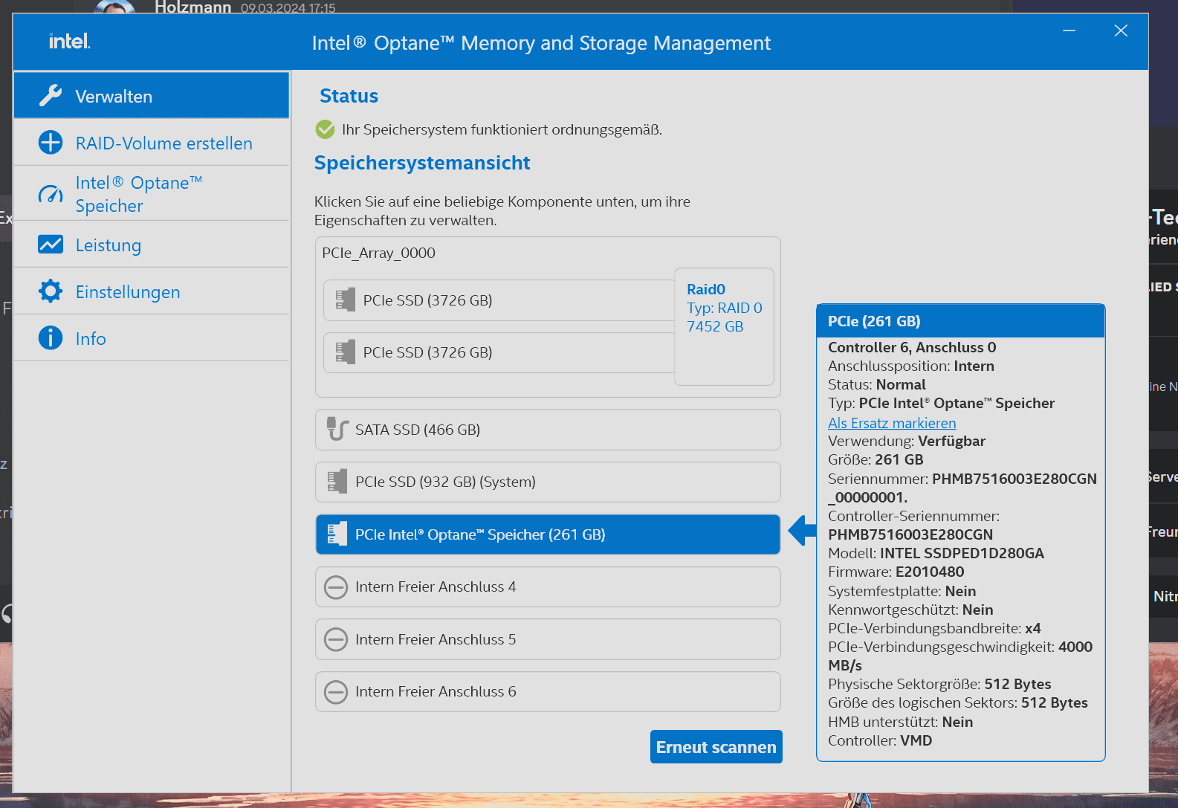This screenshot has height=808, width=1178.
Task: Click the Erneut scannen button
Action: pyautogui.click(x=716, y=746)
